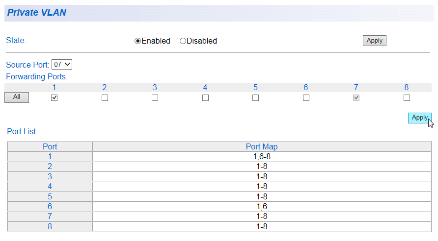
Task: Check forwarding port 8 checkbox
Action: pyautogui.click(x=407, y=97)
